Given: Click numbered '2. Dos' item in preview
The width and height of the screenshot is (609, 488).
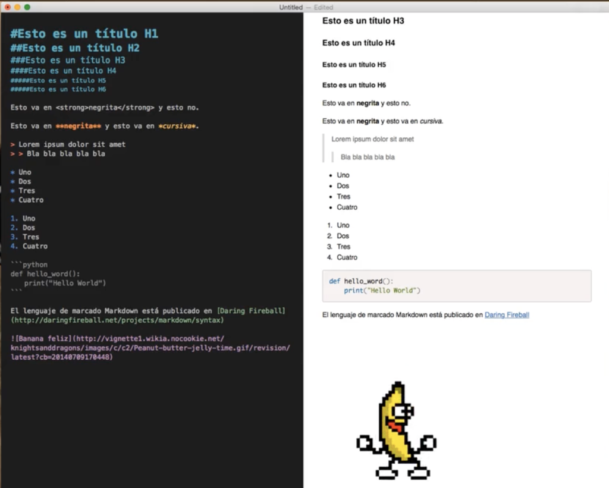Looking at the screenshot, I should [338, 236].
